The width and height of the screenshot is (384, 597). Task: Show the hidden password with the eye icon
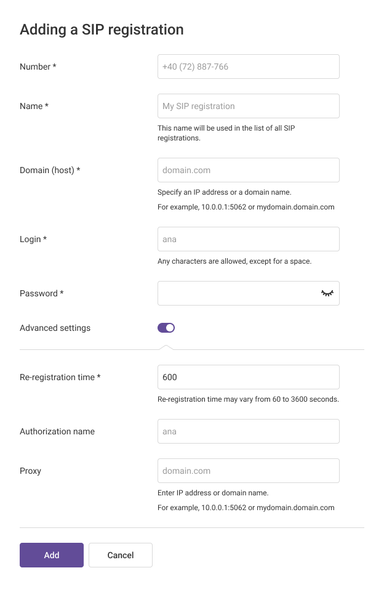pyautogui.click(x=327, y=293)
